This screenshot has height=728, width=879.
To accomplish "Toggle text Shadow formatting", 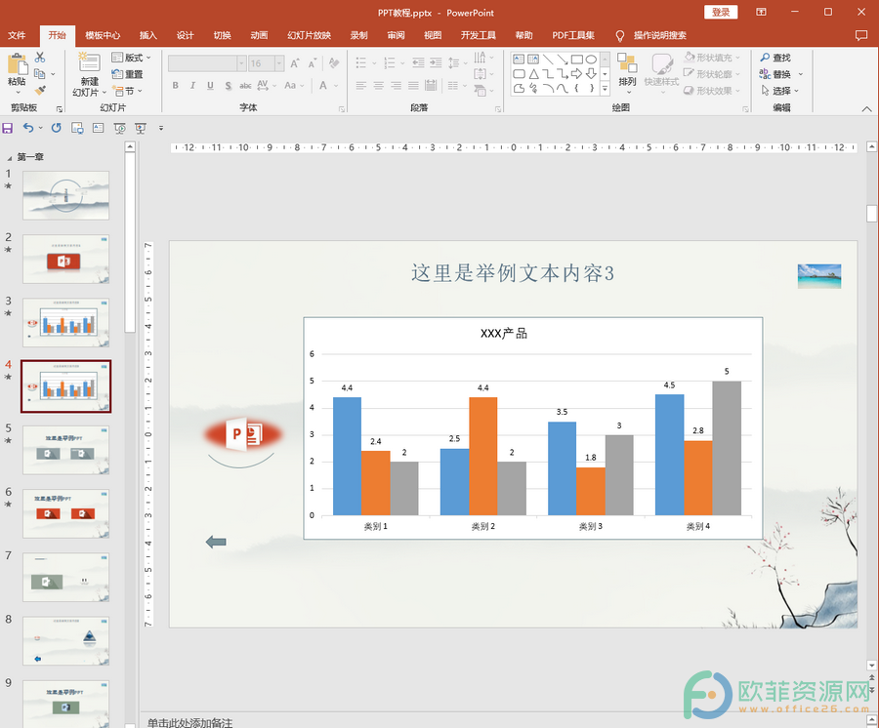I will pyautogui.click(x=229, y=85).
